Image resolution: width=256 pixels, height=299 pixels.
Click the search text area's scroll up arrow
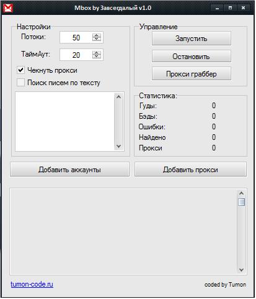pyautogui.click(x=118, y=96)
